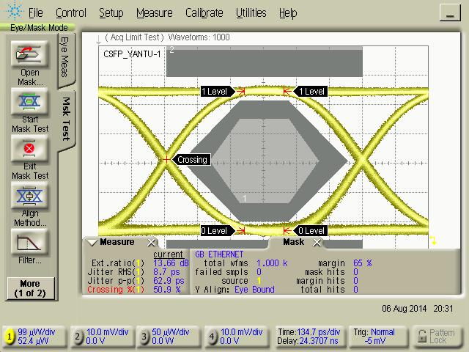
Task: Open the Align Method settings icon
Action: pos(29,196)
